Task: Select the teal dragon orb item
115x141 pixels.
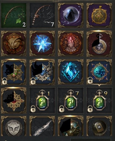Action: [x=99, y=72]
